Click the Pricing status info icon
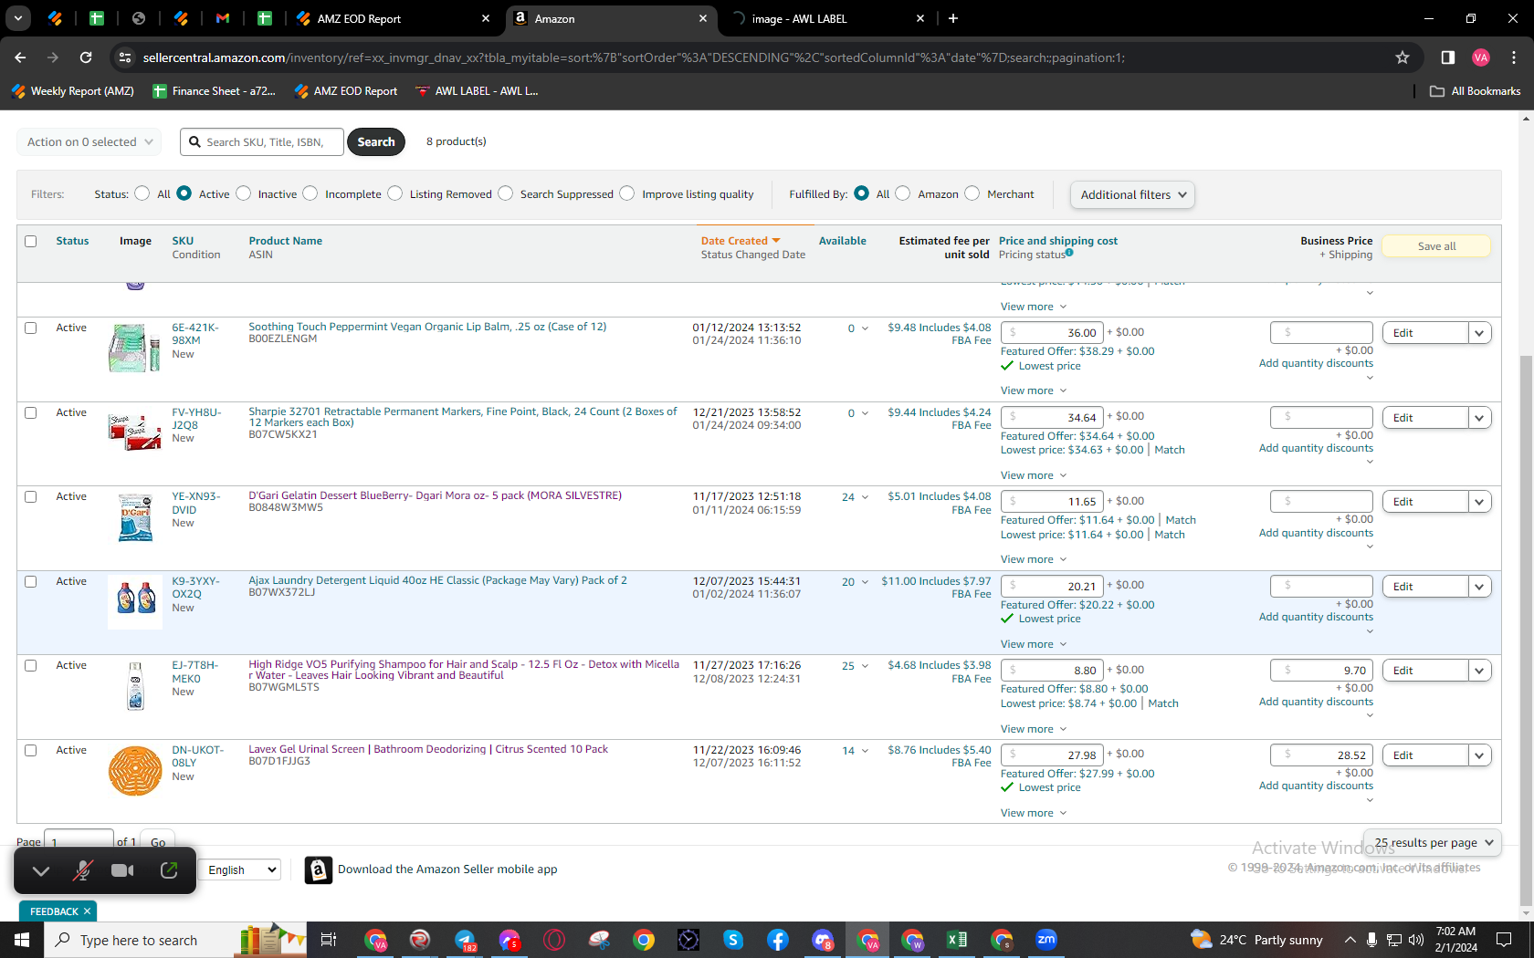Screen dimensions: 1534x958 point(1069,253)
